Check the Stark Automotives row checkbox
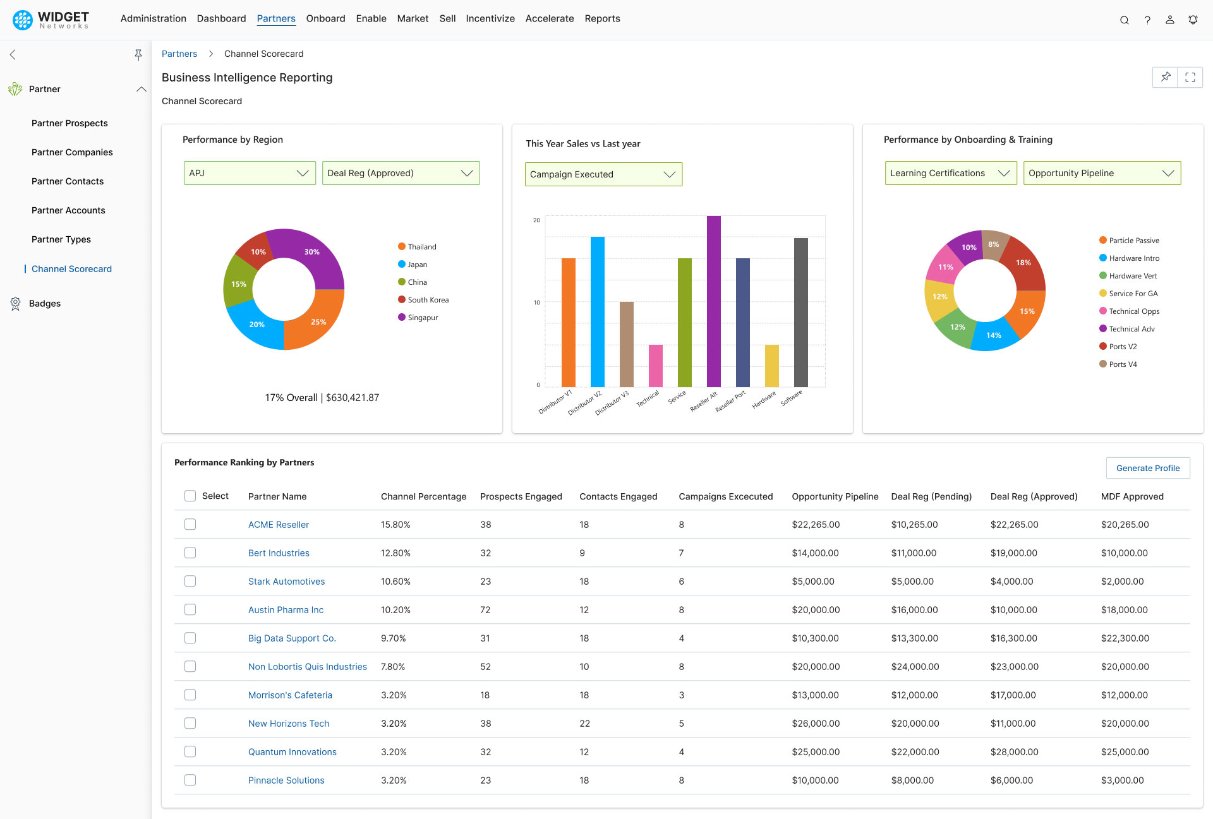The width and height of the screenshot is (1213, 819). (190, 581)
